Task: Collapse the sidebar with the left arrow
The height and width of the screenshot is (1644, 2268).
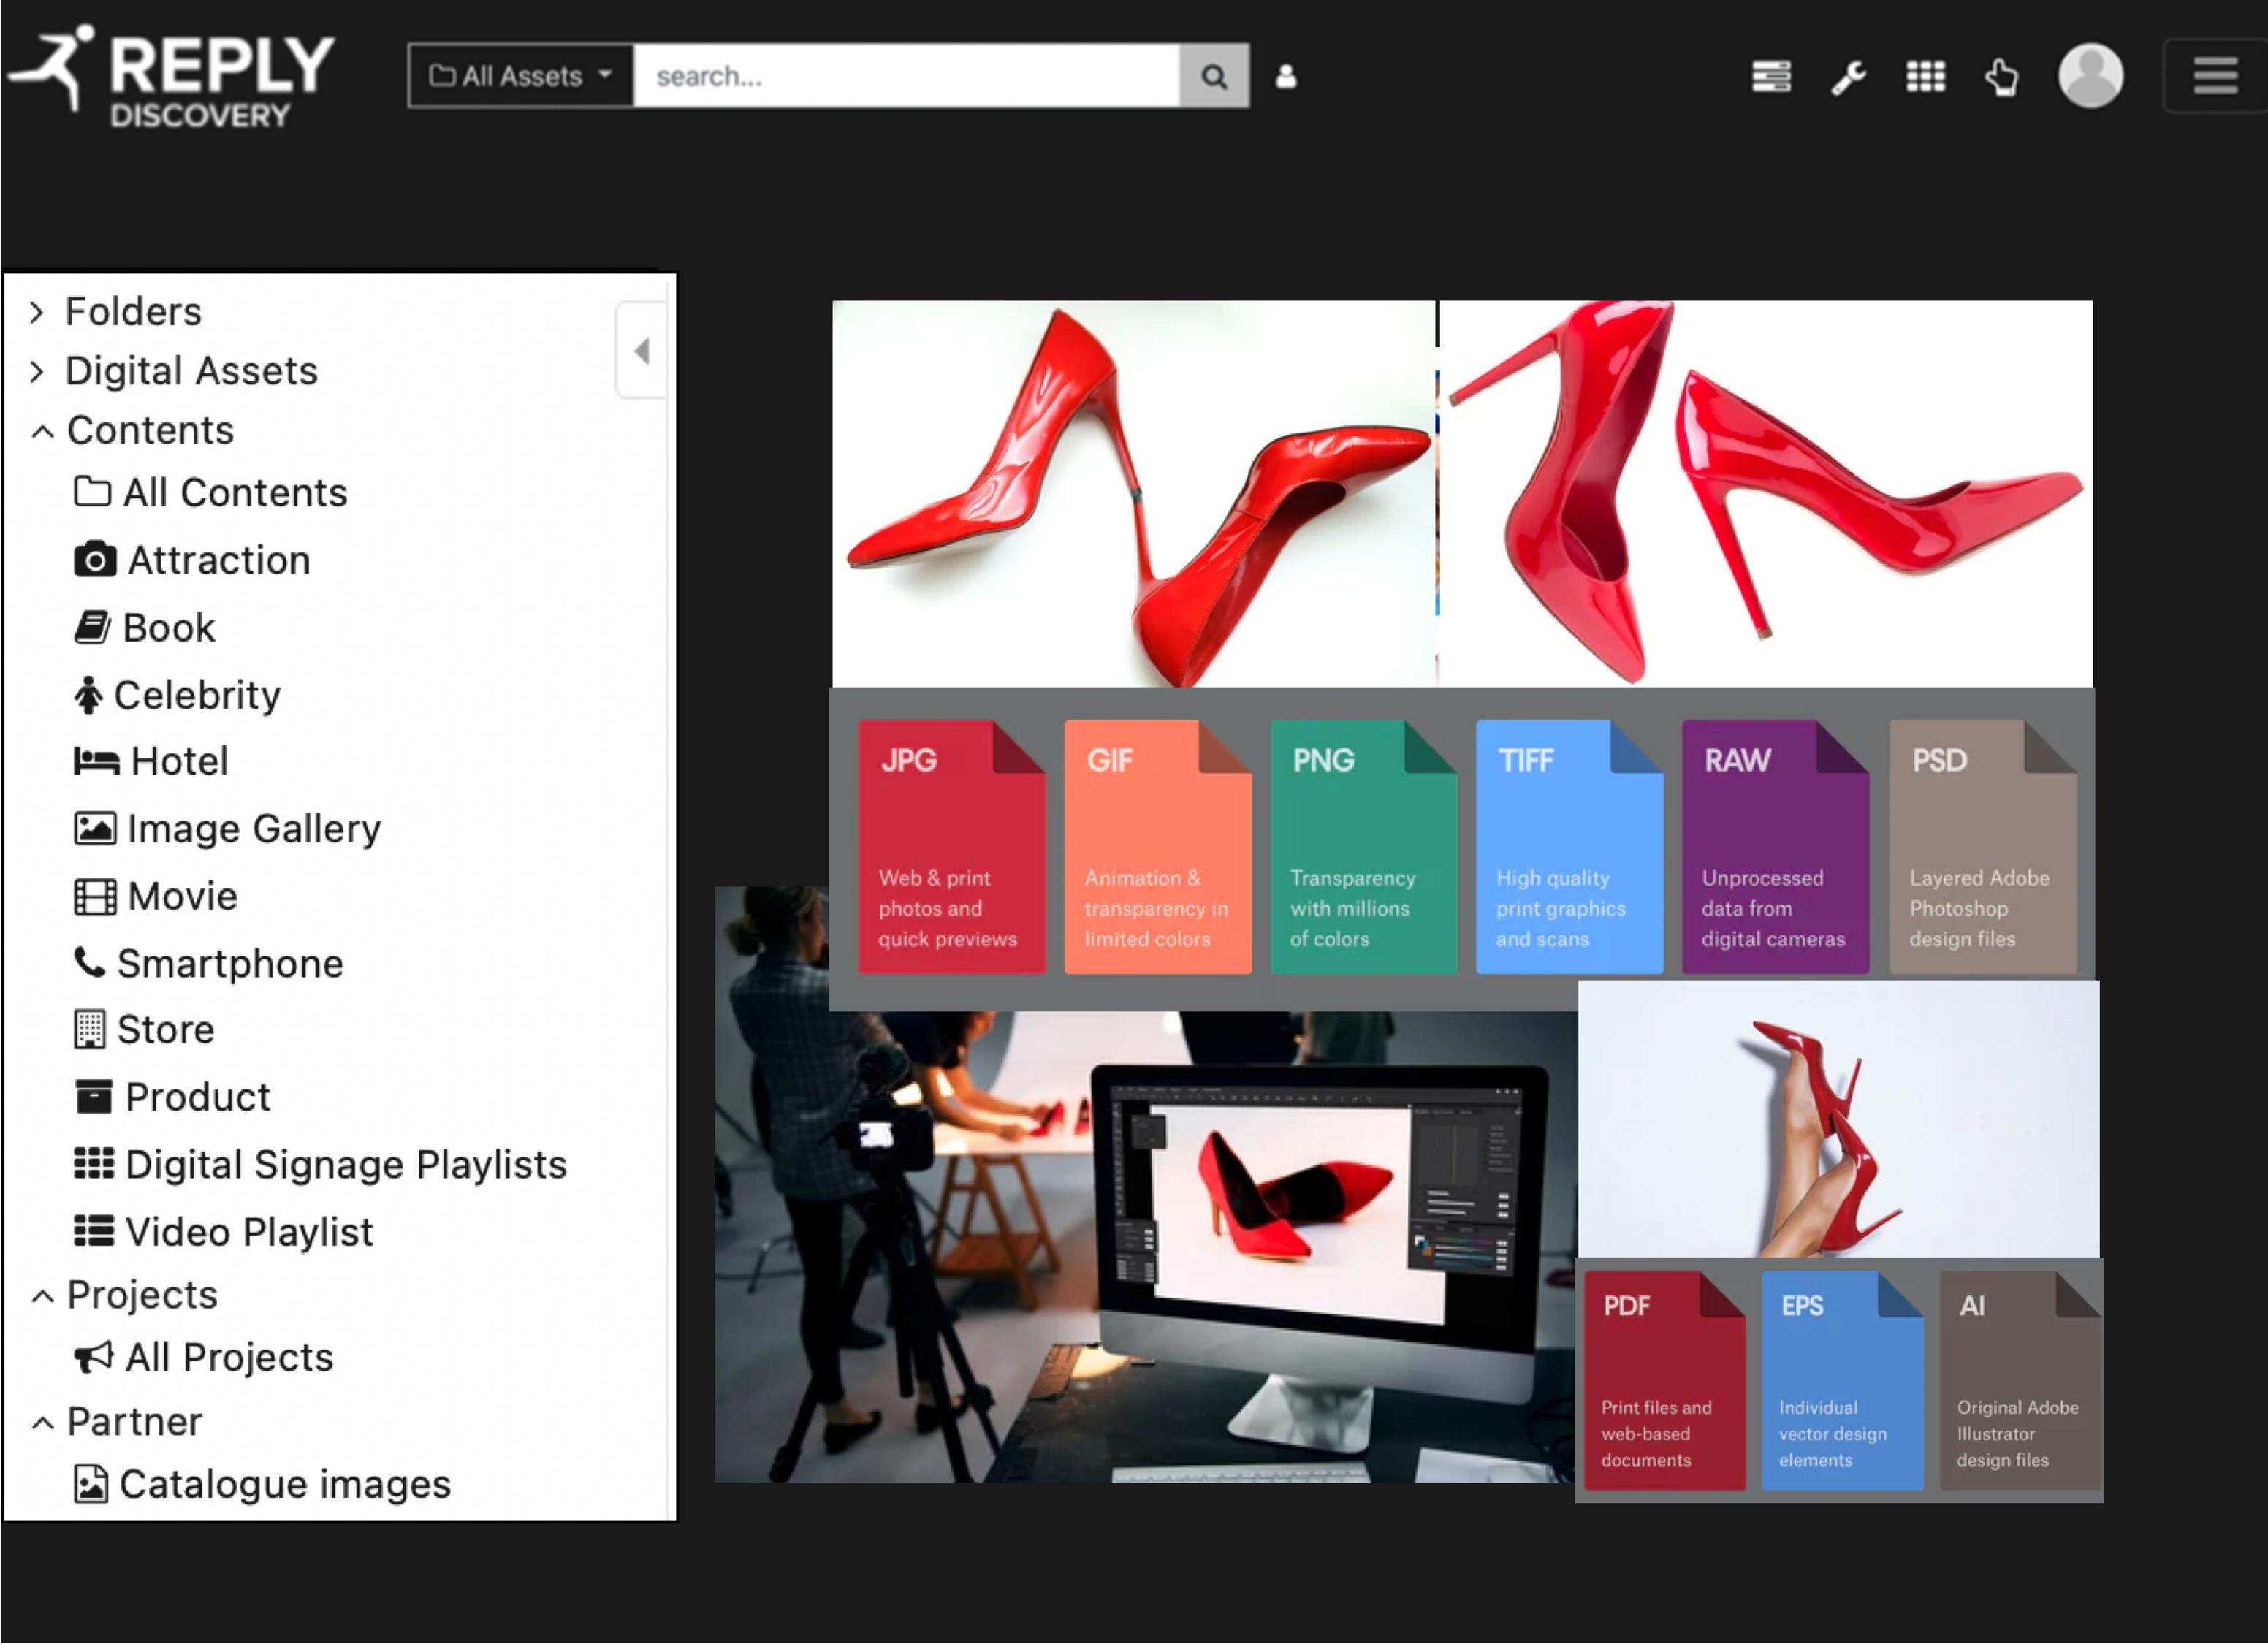Action: (x=642, y=351)
